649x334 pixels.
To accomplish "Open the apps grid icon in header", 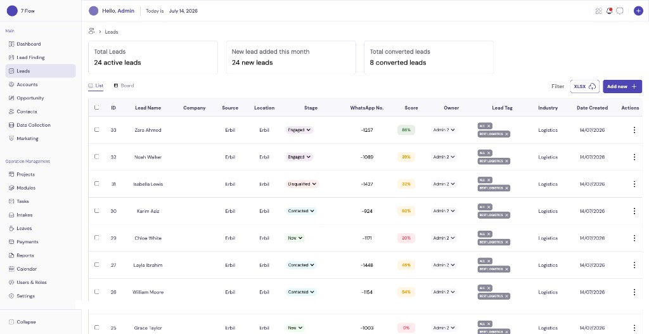I will (x=598, y=11).
